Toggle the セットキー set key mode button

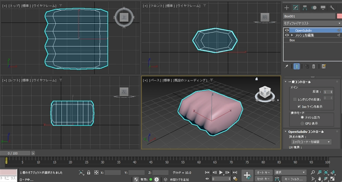click(x=263, y=179)
